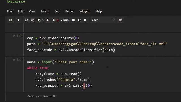Interrupt the kernel with the stop icon

click(x=74, y=20)
